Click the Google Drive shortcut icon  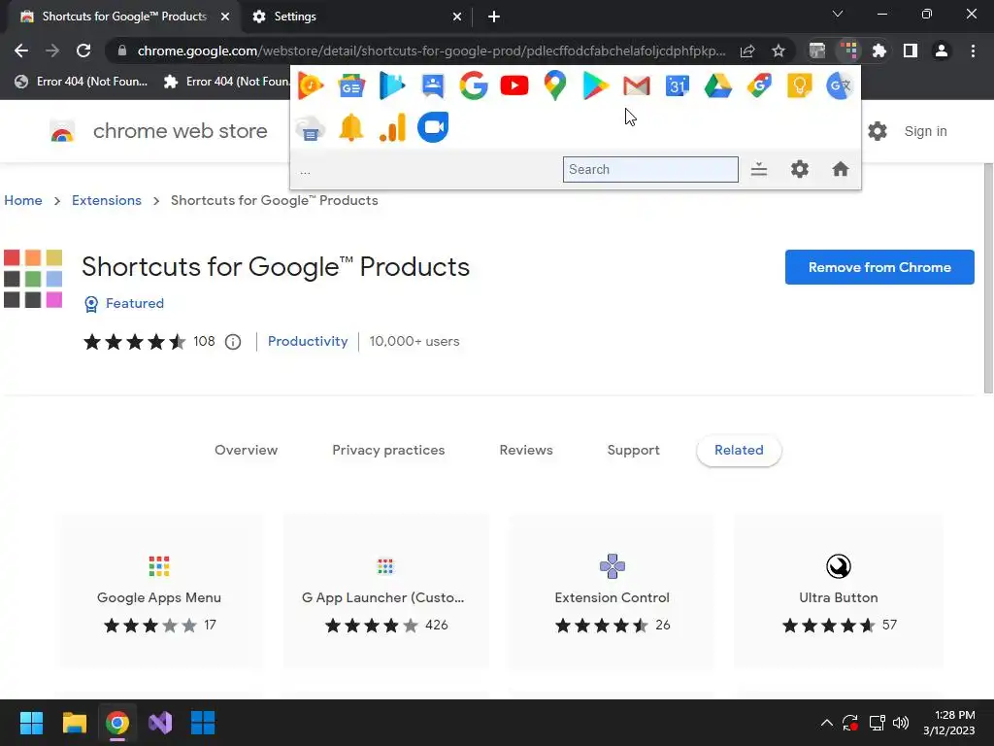[718, 86]
